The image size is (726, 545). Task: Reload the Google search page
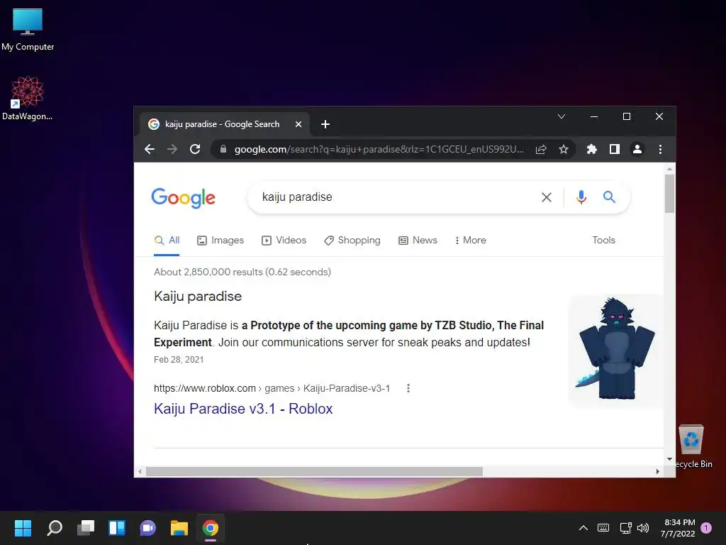195,149
